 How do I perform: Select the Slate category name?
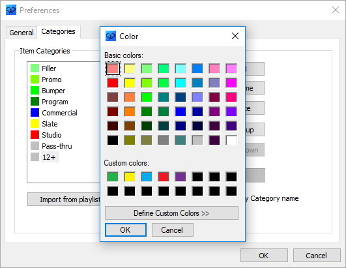tap(50, 124)
